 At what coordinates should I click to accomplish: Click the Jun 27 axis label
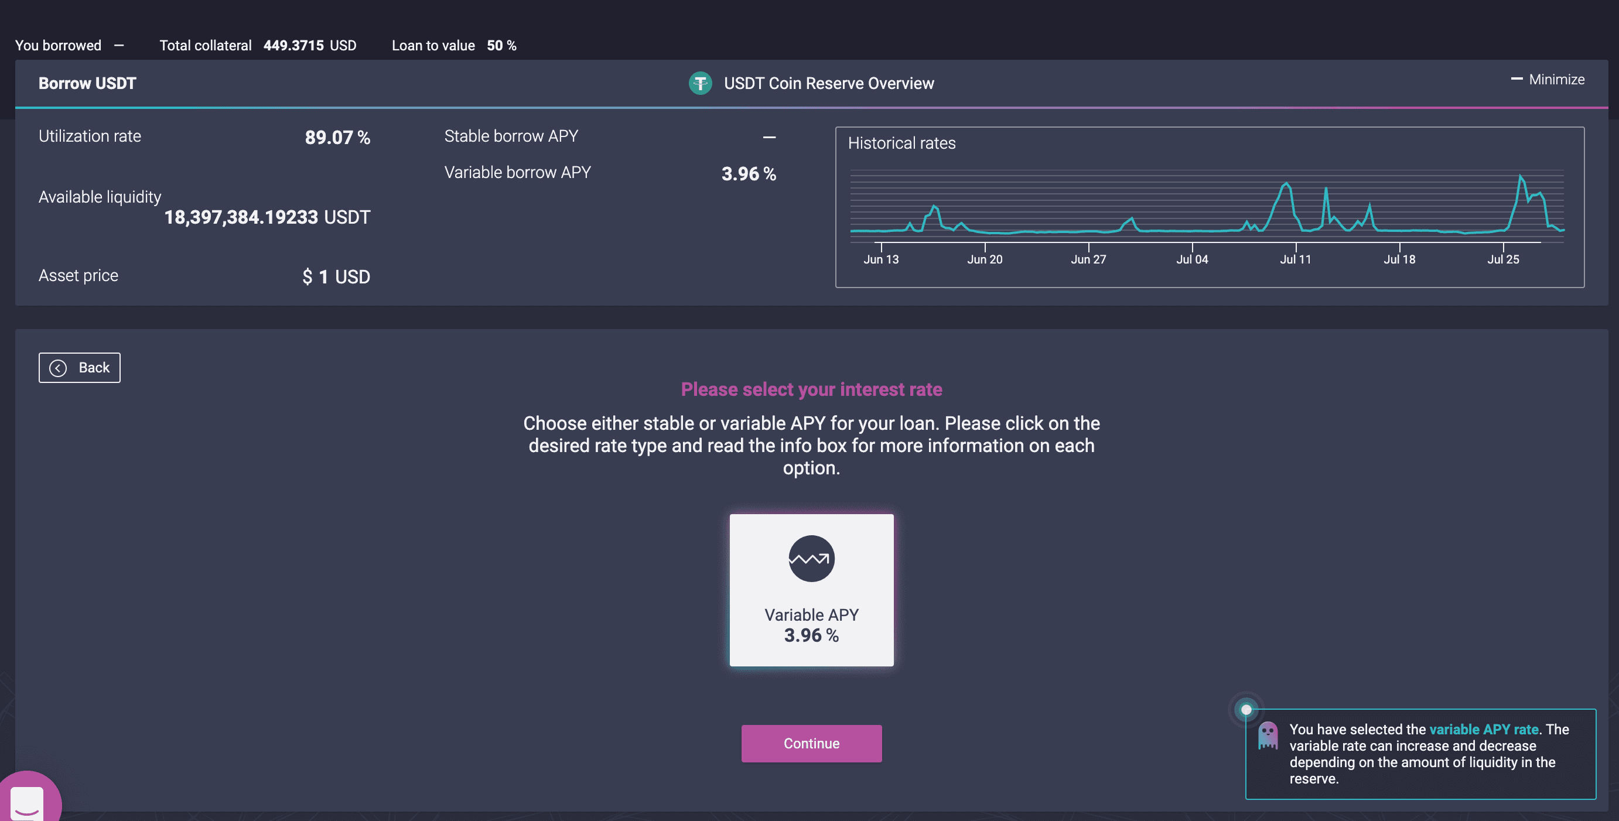pos(1088,259)
